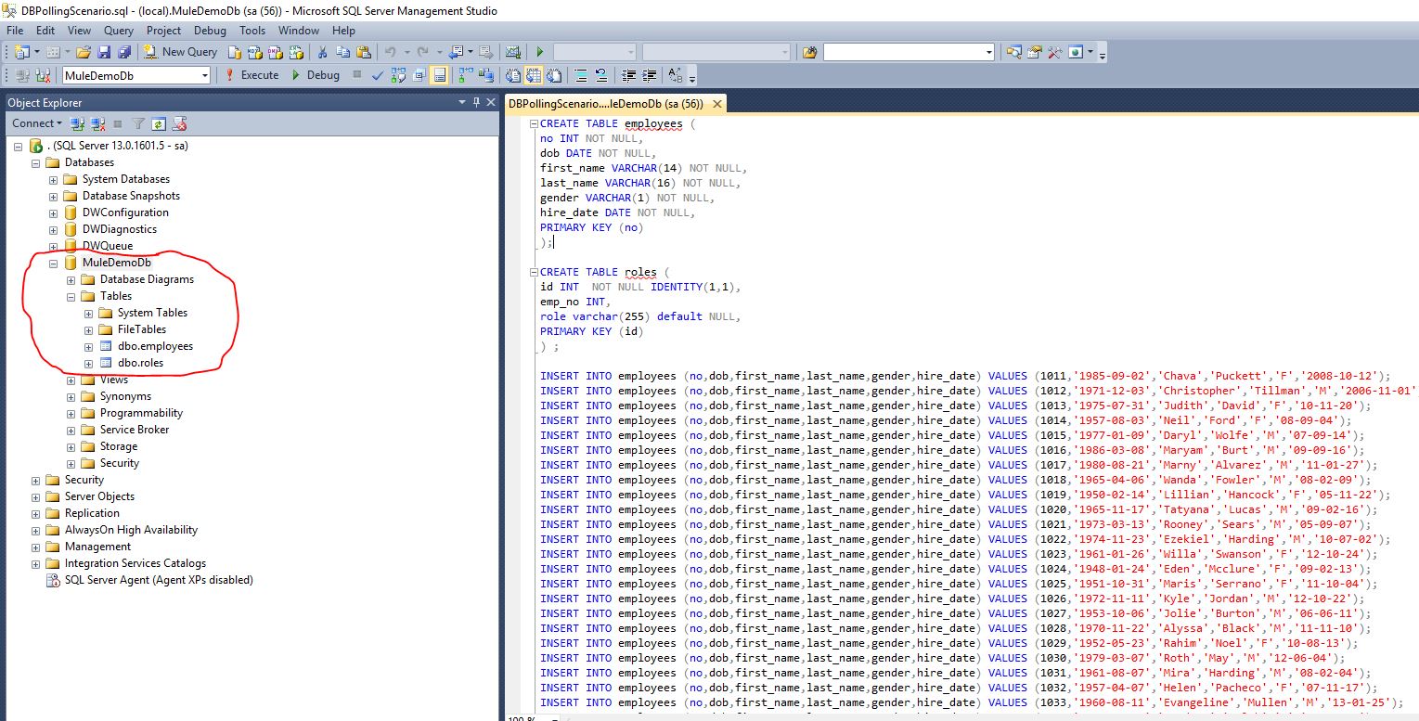Viewport: 1419px width, 721px height.
Task: Click the Activity Monitor icon in top toolbar
Action: click(x=512, y=52)
